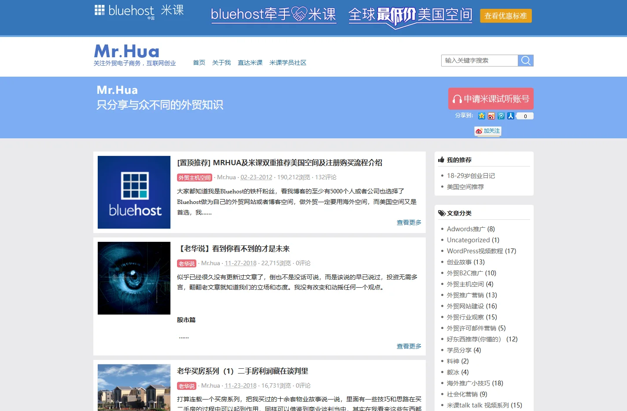Click the 老华说 tag on the 11-27-2018 post
The width and height of the screenshot is (627, 411).
click(187, 263)
